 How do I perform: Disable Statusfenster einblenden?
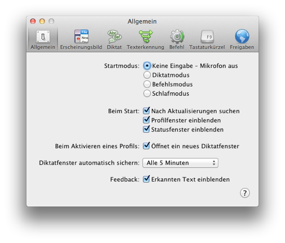(x=146, y=129)
